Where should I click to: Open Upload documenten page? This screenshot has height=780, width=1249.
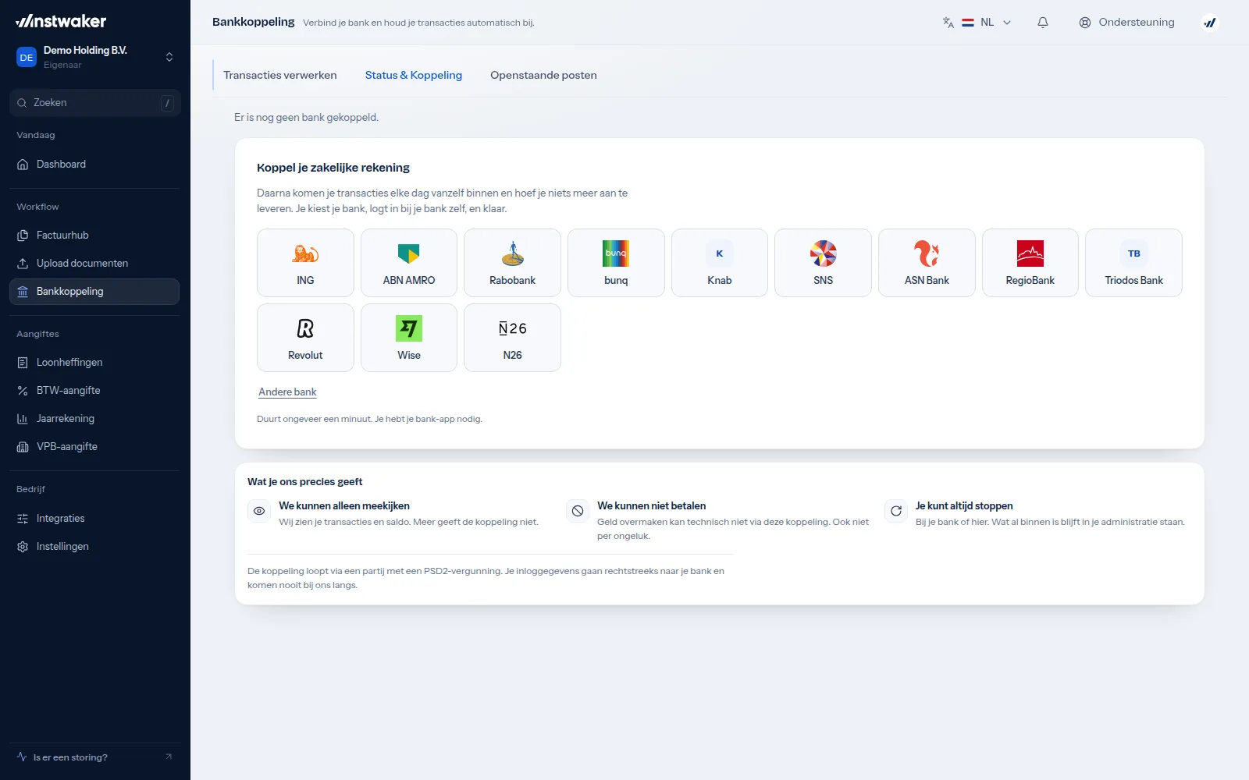coord(94,263)
